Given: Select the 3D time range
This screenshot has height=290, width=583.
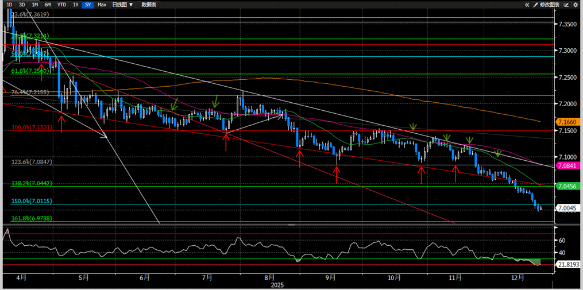Looking at the screenshot, I should (22, 5).
